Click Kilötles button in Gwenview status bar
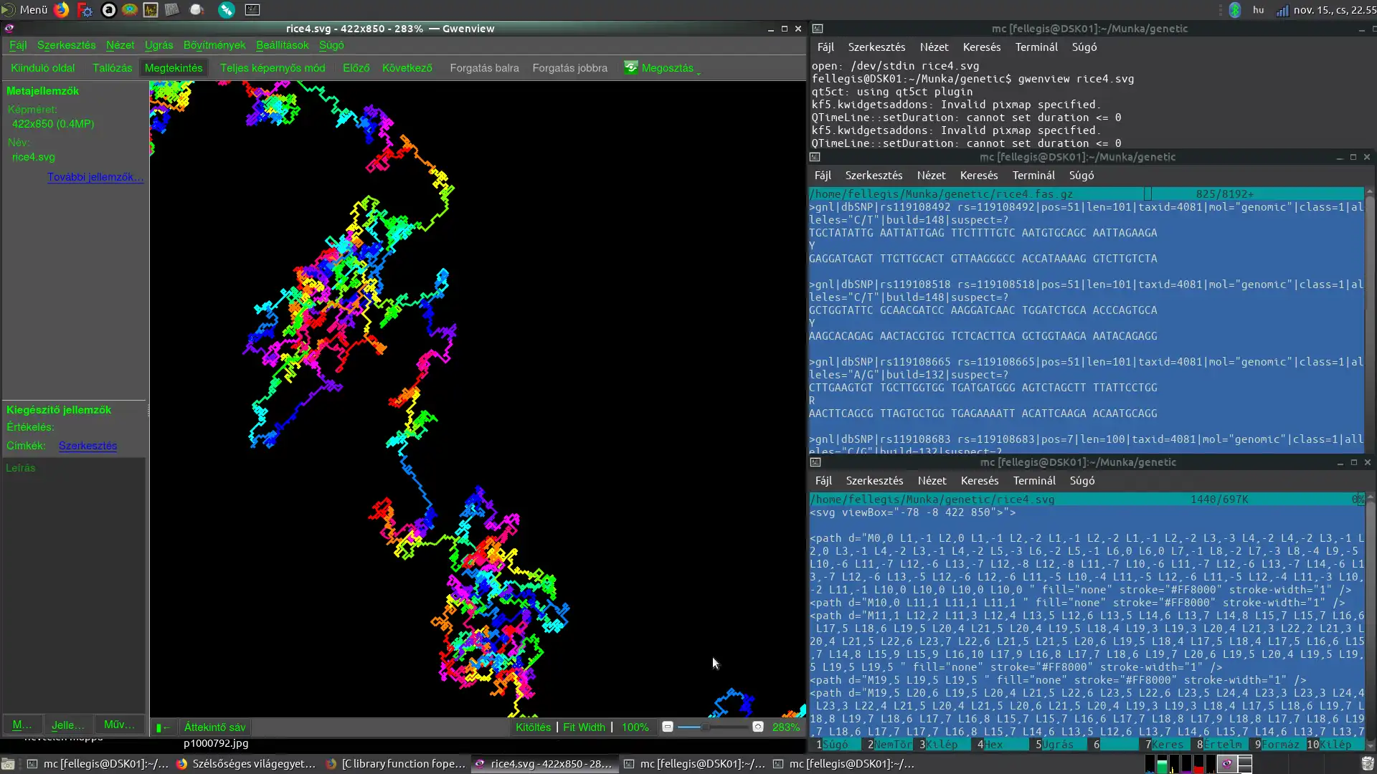1377x774 pixels. coord(532,727)
